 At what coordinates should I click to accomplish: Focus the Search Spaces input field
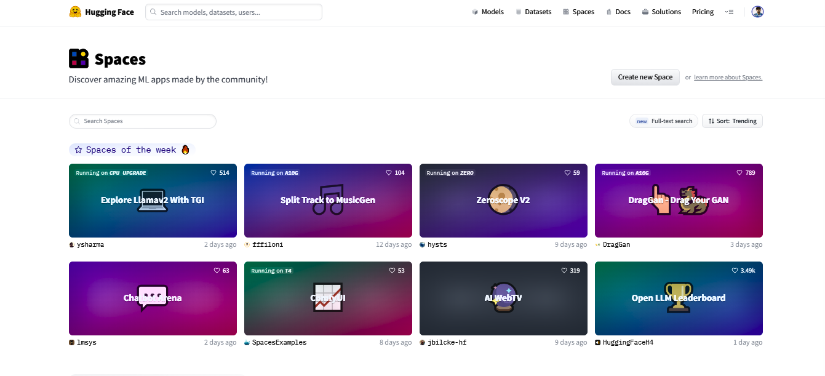(143, 121)
